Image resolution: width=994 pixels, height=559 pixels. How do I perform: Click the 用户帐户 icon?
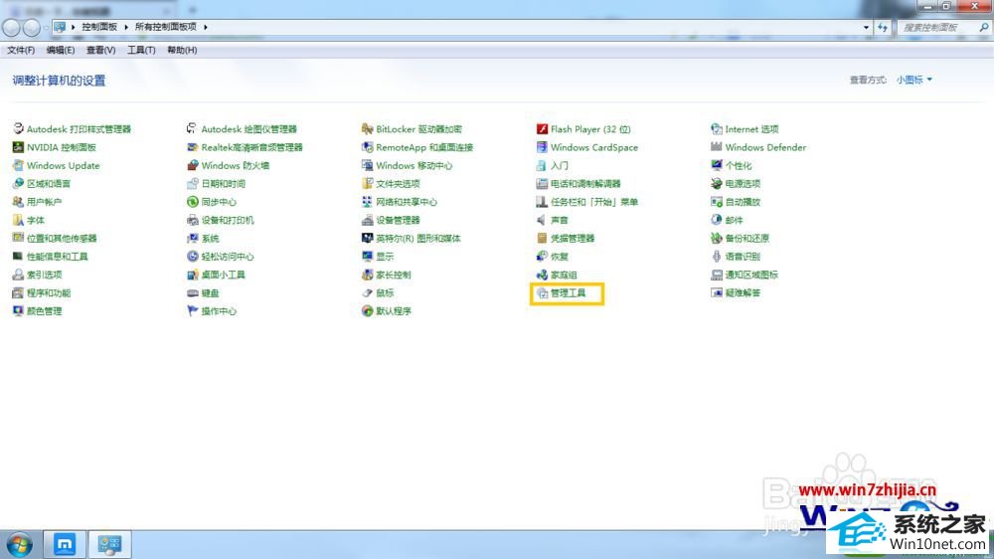tap(18, 202)
